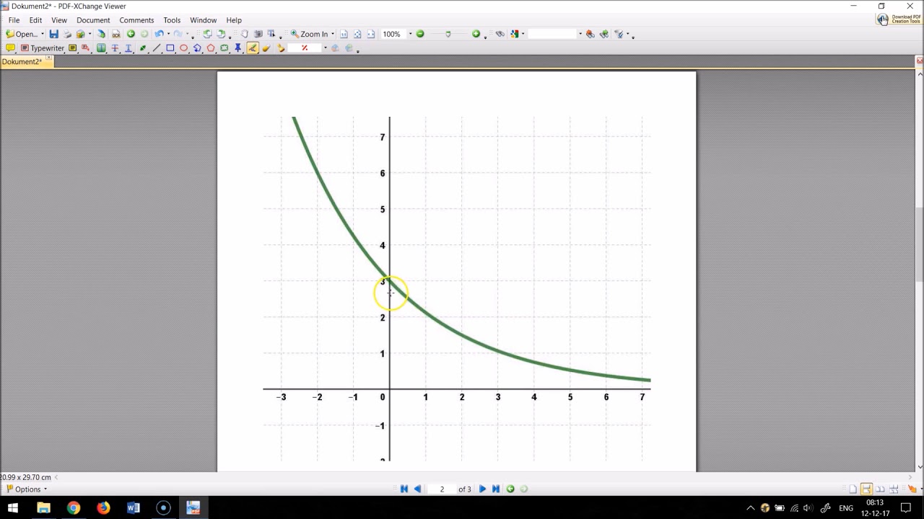The height and width of the screenshot is (519, 924).
Task: Run OCR on the pages
Action: [x=115, y=34]
